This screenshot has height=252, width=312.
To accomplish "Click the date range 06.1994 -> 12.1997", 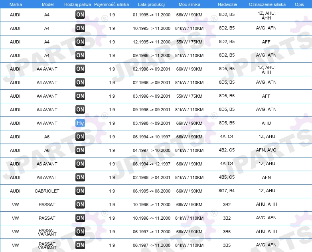I will [x=152, y=164].
